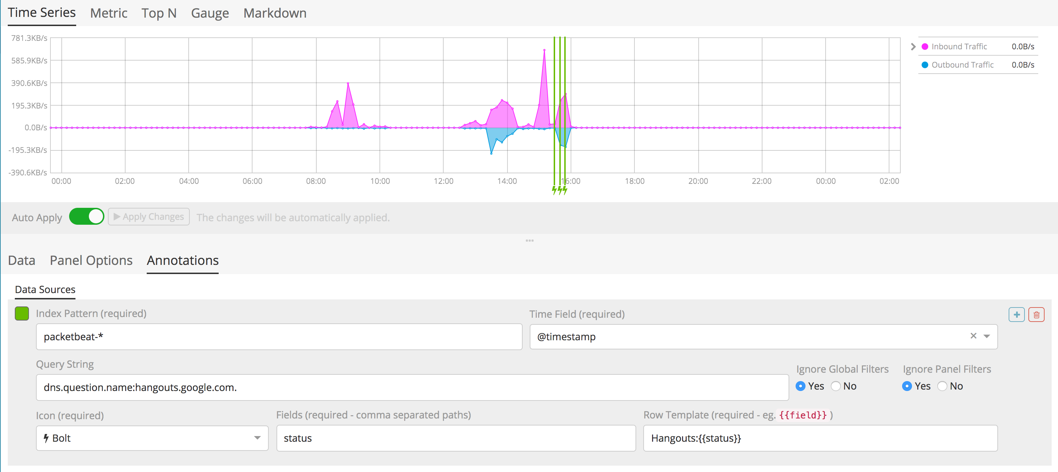Click a green bolt annotation marker under the chart
The width and height of the screenshot is (1058, 472).
(x=559, y=190)
